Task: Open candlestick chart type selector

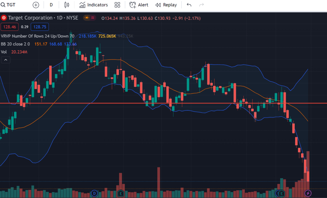Action: [x=66, y=5]
